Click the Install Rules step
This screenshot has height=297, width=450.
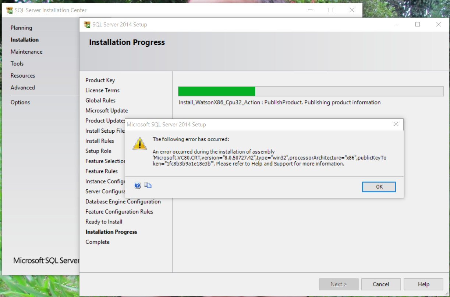pos(100,141)
